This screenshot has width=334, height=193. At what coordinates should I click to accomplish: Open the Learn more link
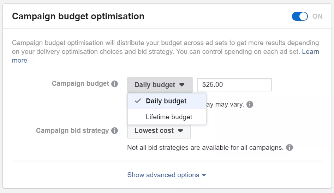tap(310, 52)
